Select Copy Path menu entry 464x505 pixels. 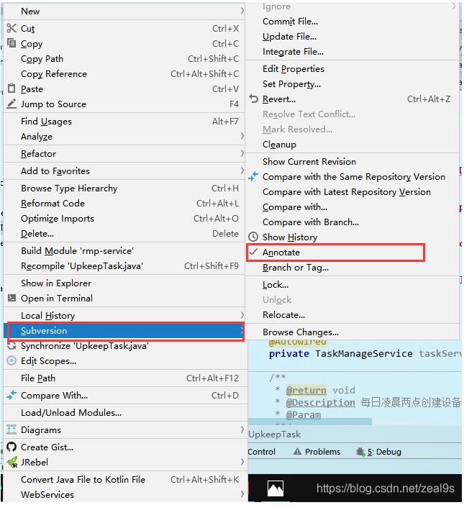(125, 58)
